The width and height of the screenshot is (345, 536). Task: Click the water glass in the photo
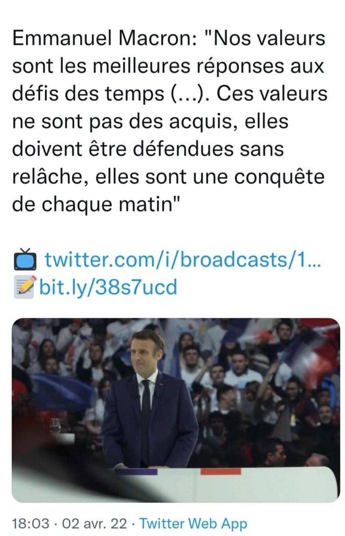pyautogui.click(x=55, y=426)
